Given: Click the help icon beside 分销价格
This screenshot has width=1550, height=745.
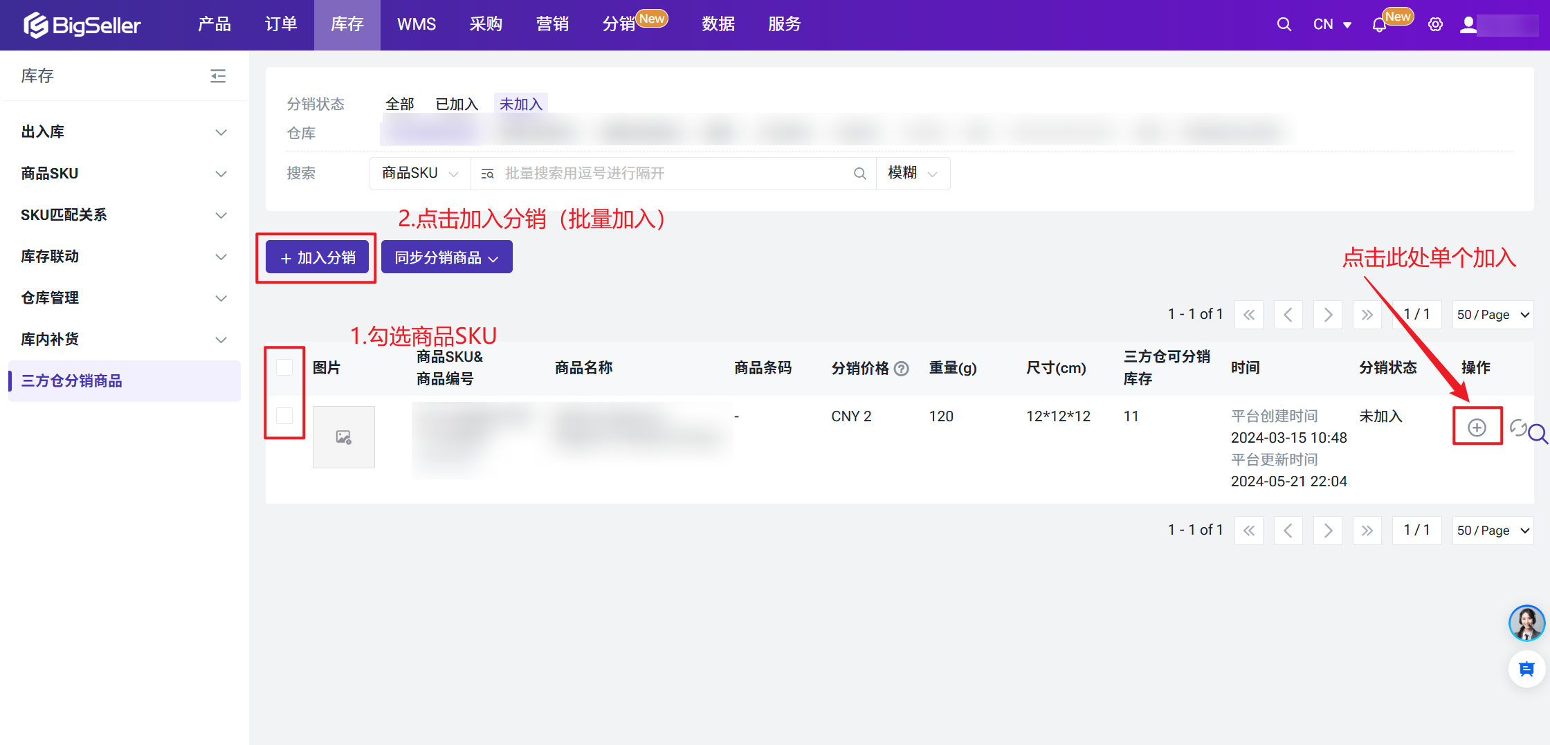Looking at the screenshot, I should pos(901,369).
